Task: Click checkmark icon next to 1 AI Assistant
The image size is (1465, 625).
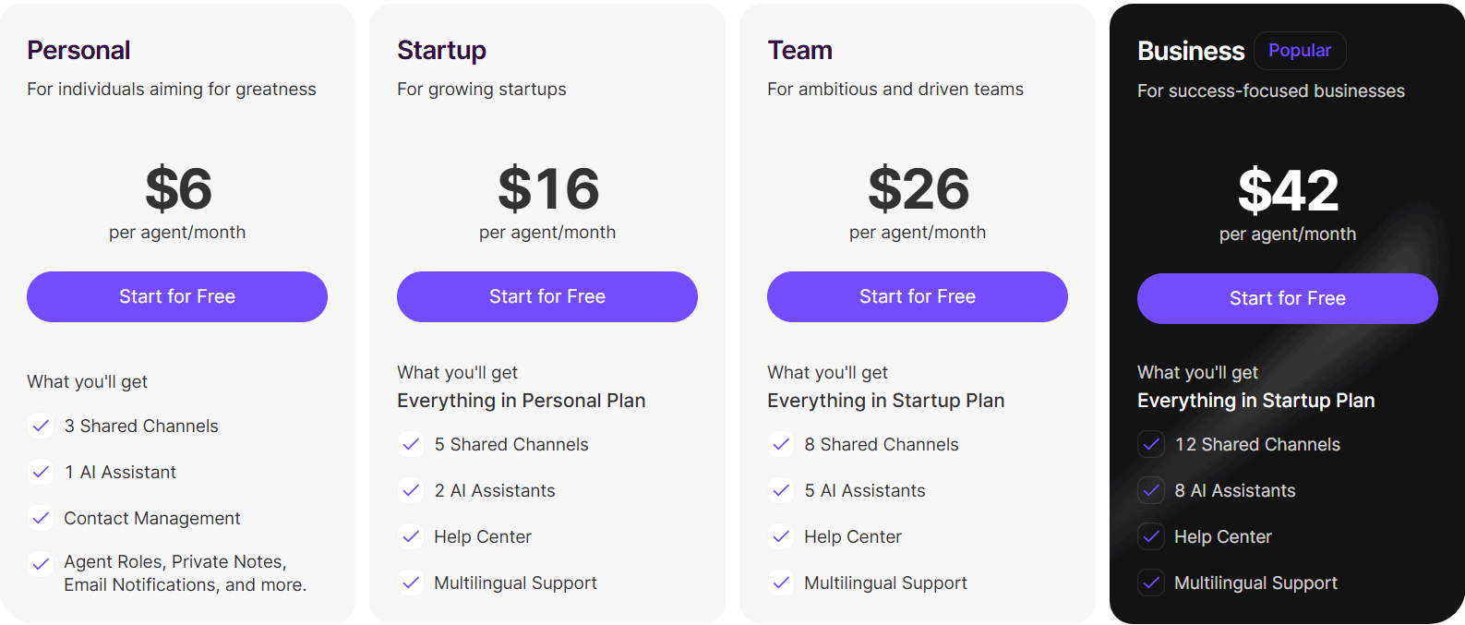Action: coord(41,472)
